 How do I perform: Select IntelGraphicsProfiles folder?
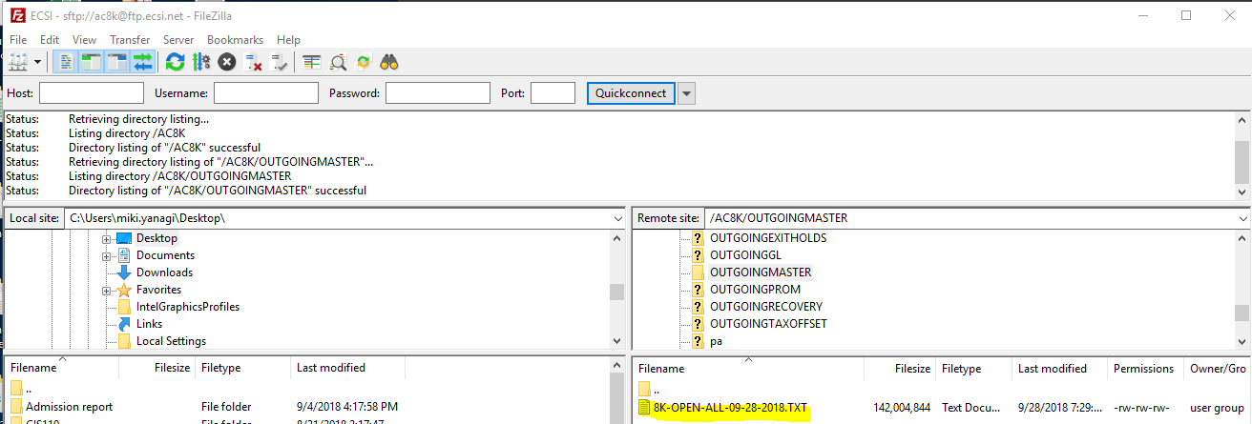coord(188,307)
